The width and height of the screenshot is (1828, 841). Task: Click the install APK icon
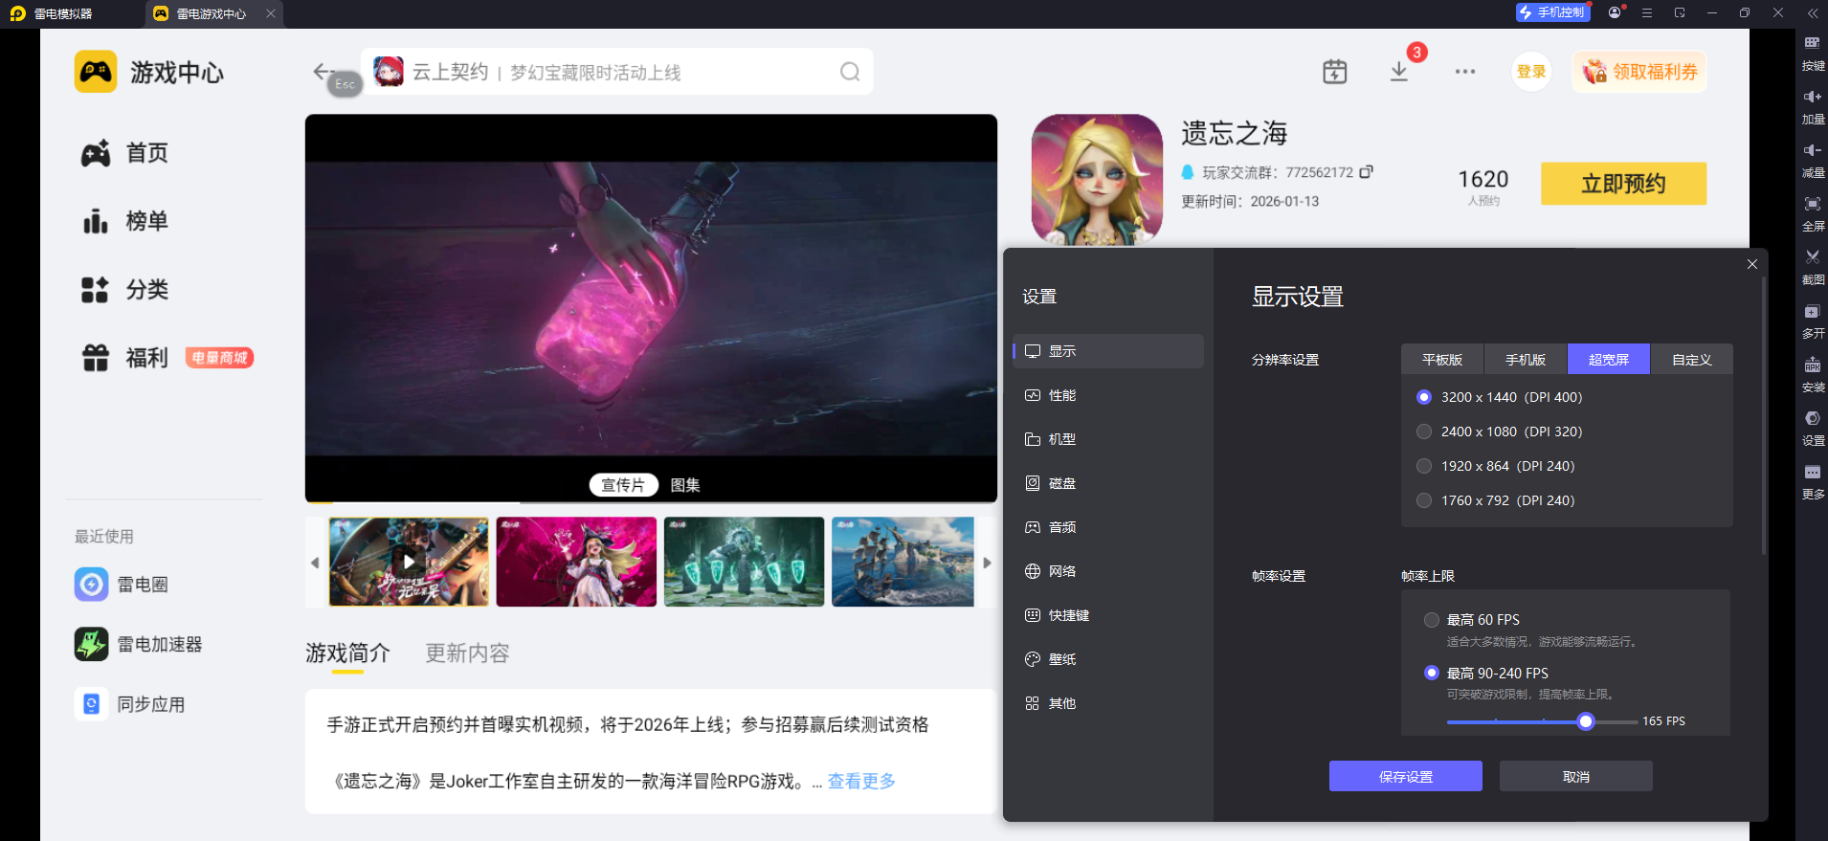pos(1812,365)
